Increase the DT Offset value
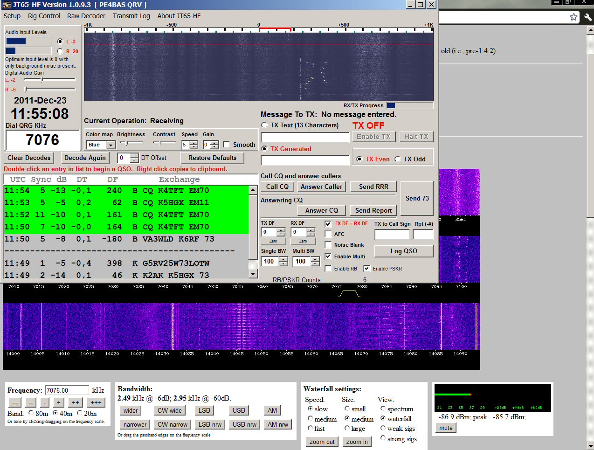The width and height of the screenshot is (594, 450). pos(133,155)
